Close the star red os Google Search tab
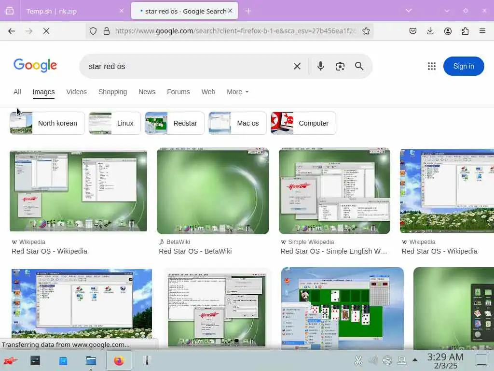Viewport: 494px width, 371px height. point(230,11)
